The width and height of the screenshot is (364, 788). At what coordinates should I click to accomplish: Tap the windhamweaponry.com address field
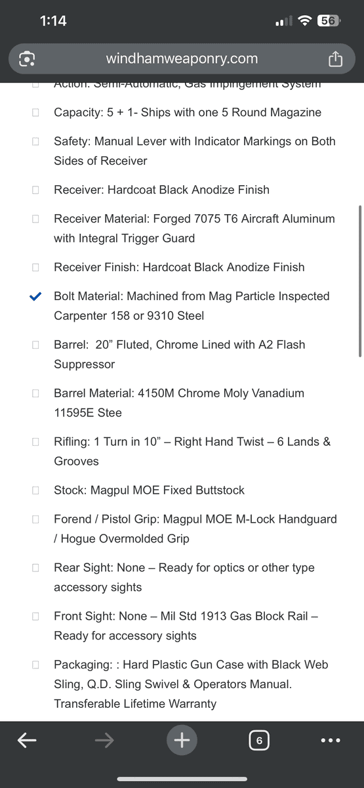pyautogui.click(x=182, y=58)
